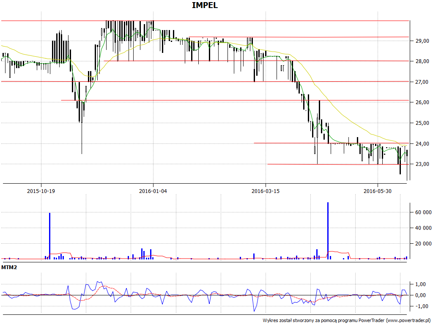Select the 2016-01-04 date label
The height and width of the screenshot is (325, 433).
pos(153,191)
